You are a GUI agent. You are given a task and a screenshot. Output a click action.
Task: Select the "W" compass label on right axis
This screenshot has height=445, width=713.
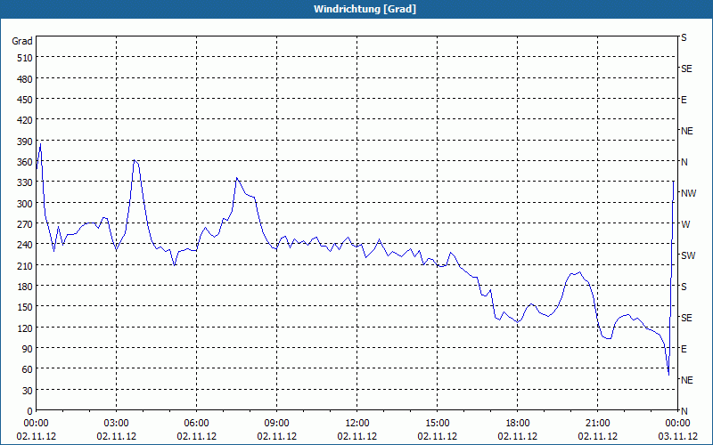click(x=685, y=224)
